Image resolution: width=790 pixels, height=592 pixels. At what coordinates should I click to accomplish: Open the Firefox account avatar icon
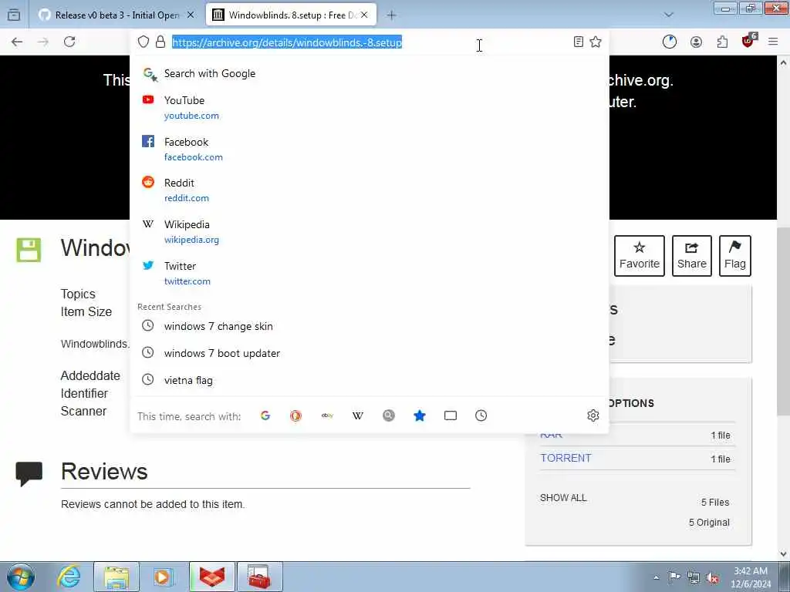click(x=696, y=42)
